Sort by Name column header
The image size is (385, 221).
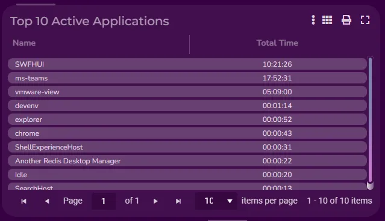pos(24,43)
